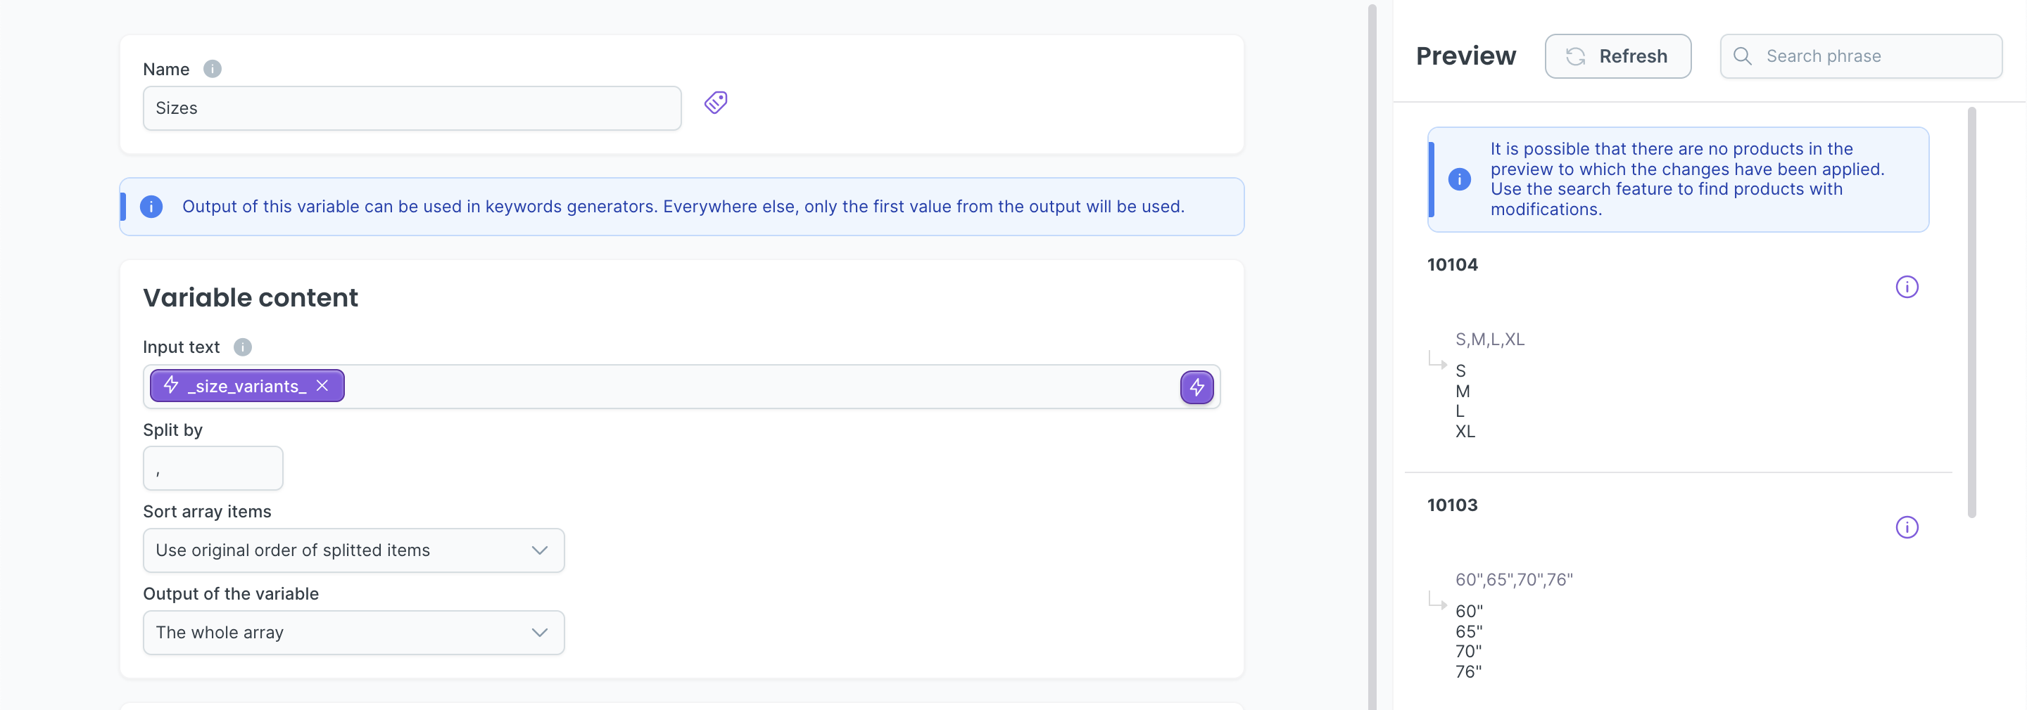The width and height of the screenshot is (2027, 710).
Task: Open the Sort array items dropdown
Action: coord(353,550)
